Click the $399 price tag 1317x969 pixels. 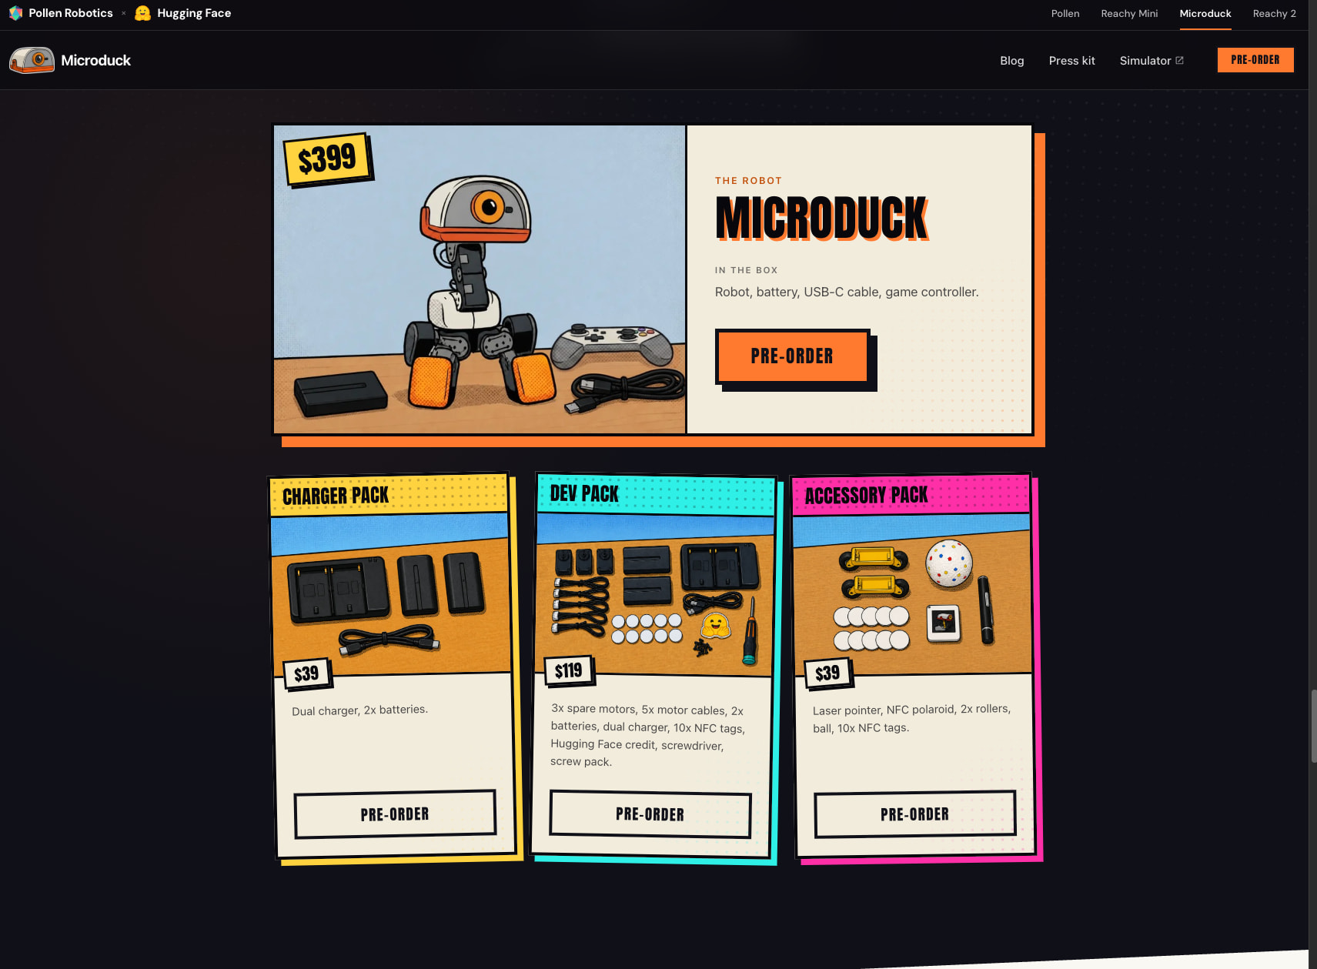[x=327, y=159]
